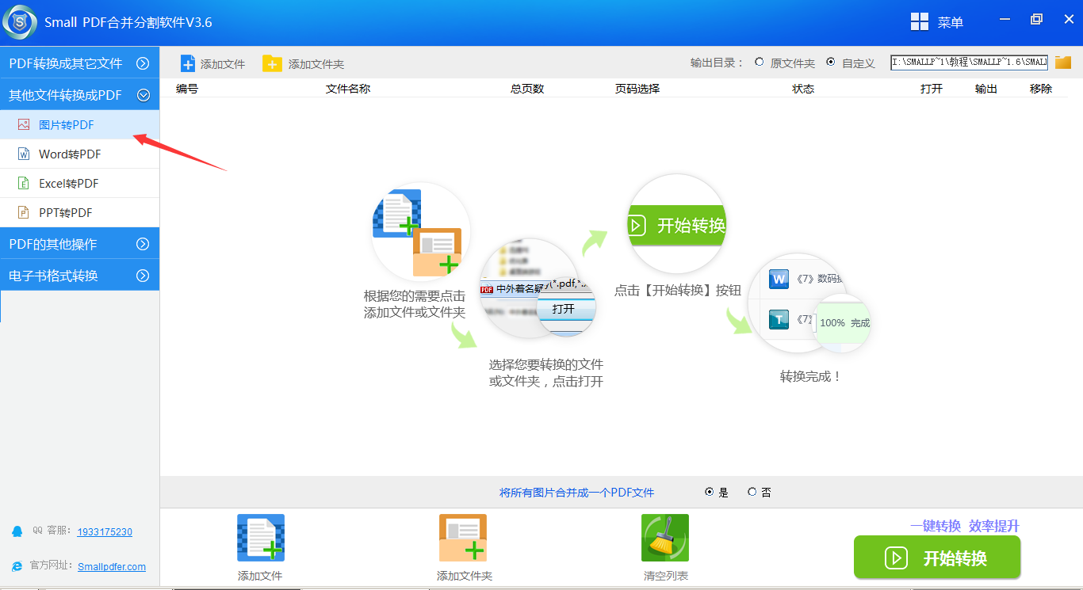
Task: Click the 图片转PDF image icon
Action: (x=24, y=124)
